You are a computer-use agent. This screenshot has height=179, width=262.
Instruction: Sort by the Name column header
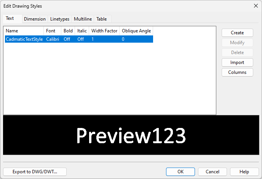pos(24,31)
